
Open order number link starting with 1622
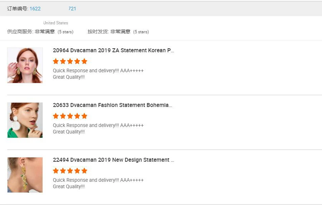coord(35,9)
